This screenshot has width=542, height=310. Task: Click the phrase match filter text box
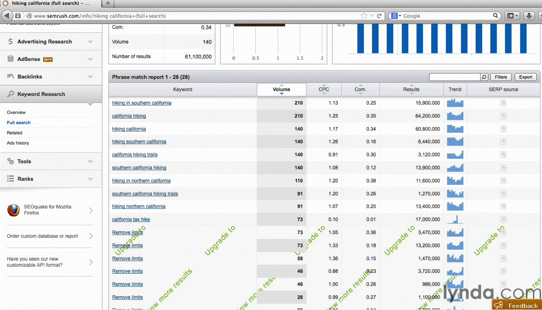coord(455,77)
